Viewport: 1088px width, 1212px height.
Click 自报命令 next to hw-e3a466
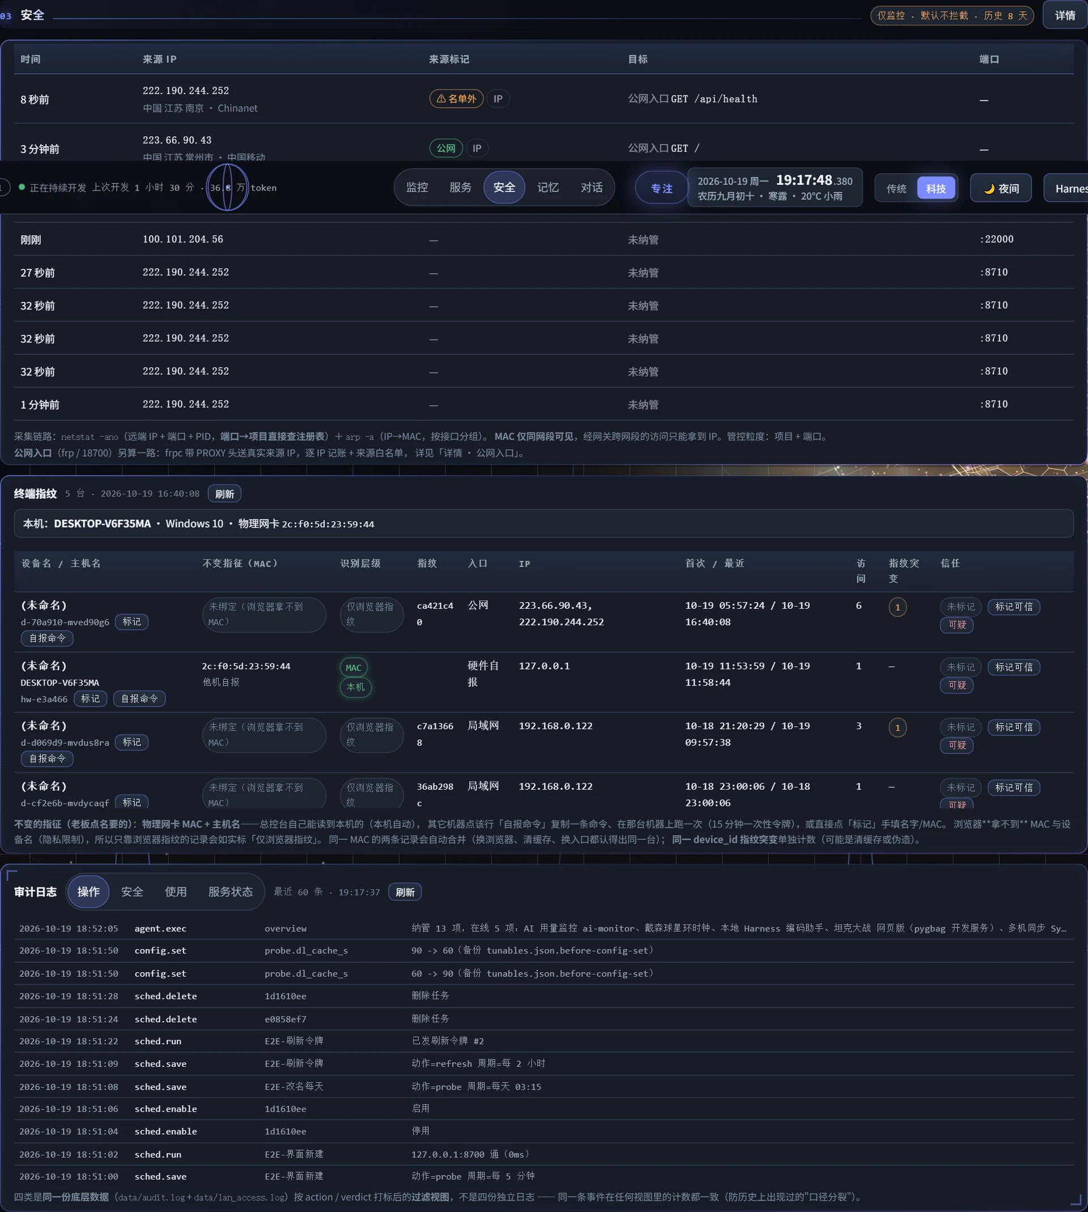139,699
